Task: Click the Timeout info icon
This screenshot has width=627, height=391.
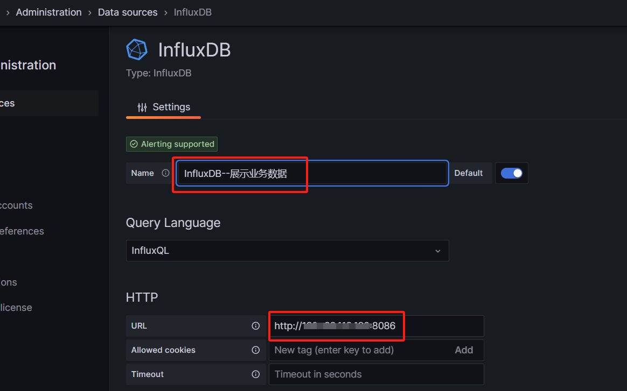Action: coord(255,374)
